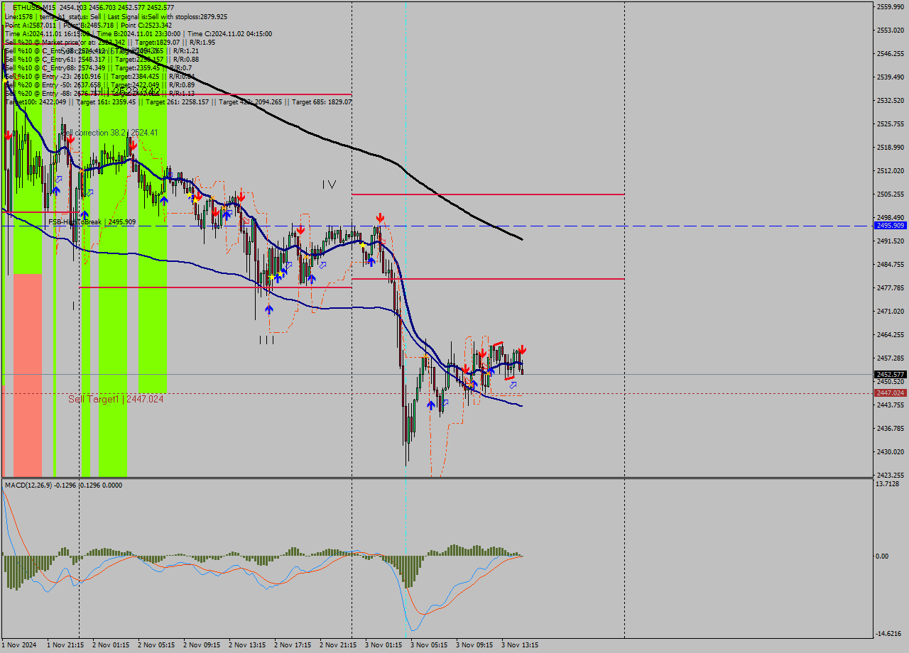Click the 'Target100: 2422.049' targets line
This screenshot has width=909, height=653.
click(x=178, y=101)
